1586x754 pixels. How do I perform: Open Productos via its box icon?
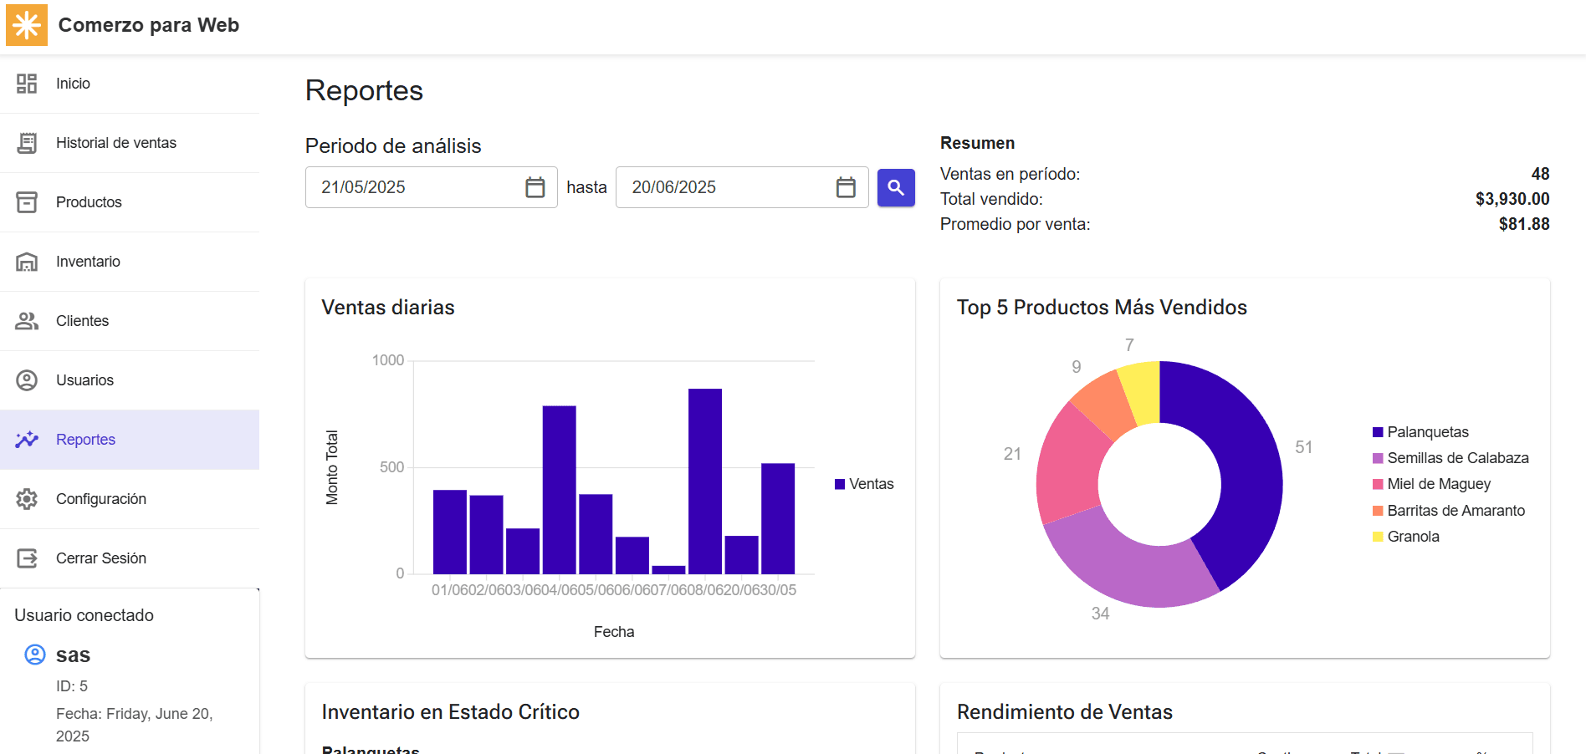(27, 201)
